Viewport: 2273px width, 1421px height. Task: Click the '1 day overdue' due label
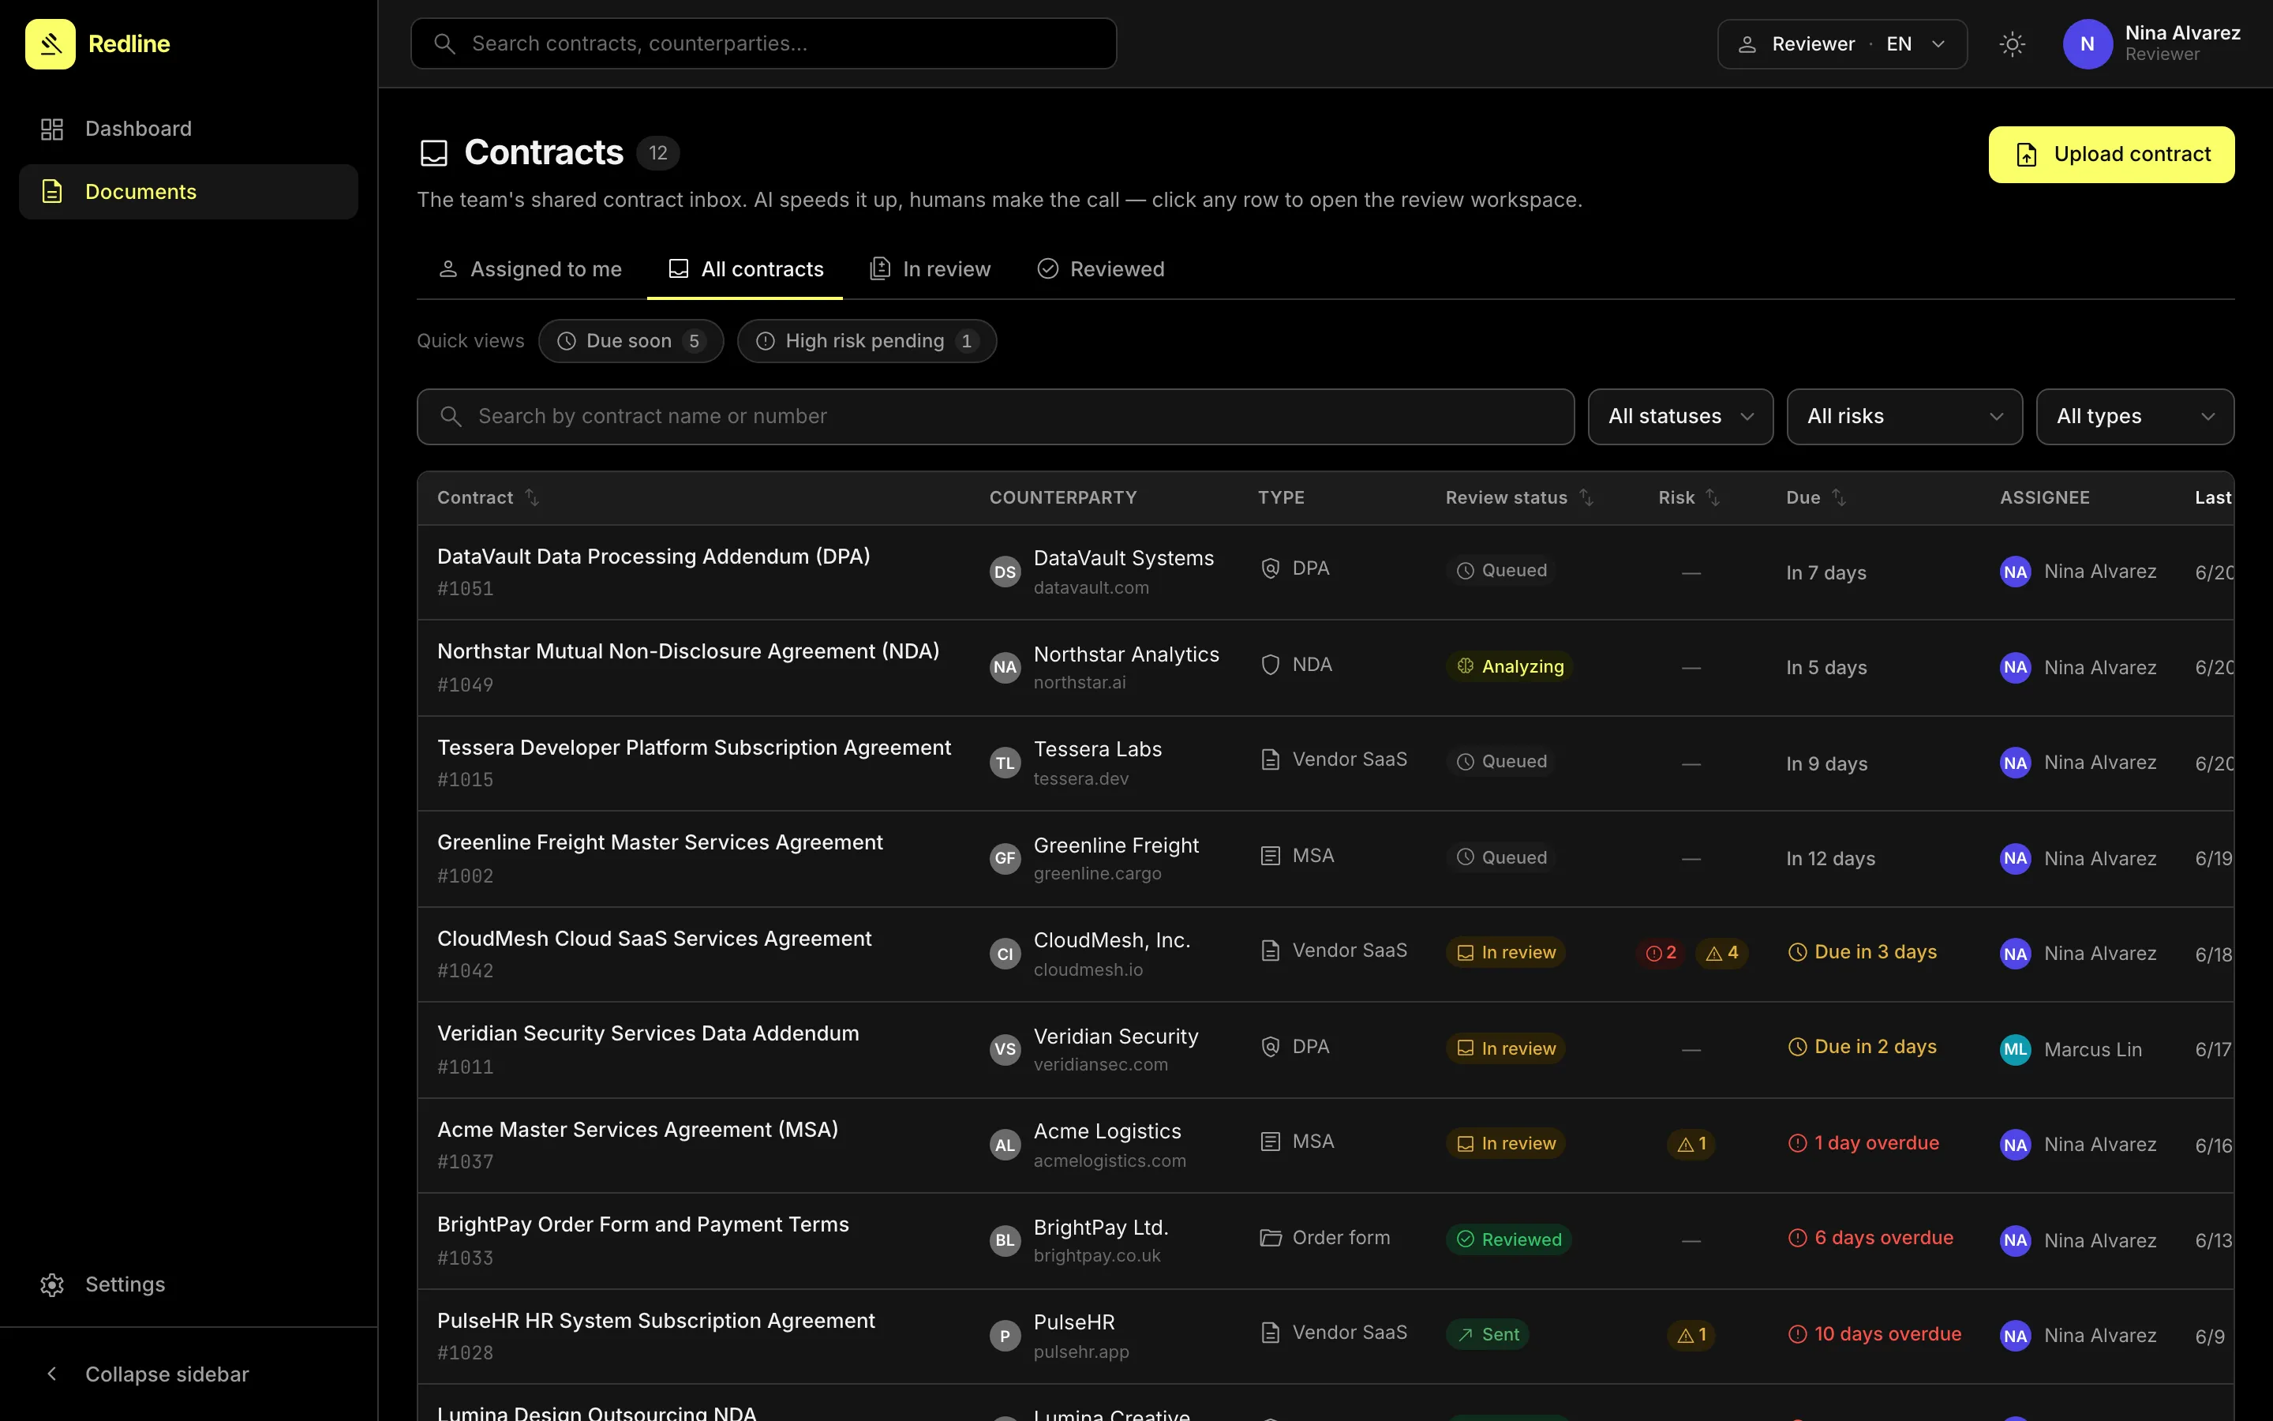1863,1143
